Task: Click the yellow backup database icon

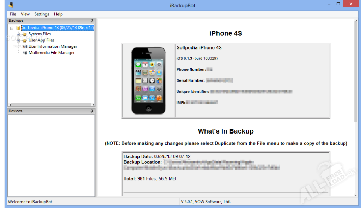Action: click(x=18, y=28)
